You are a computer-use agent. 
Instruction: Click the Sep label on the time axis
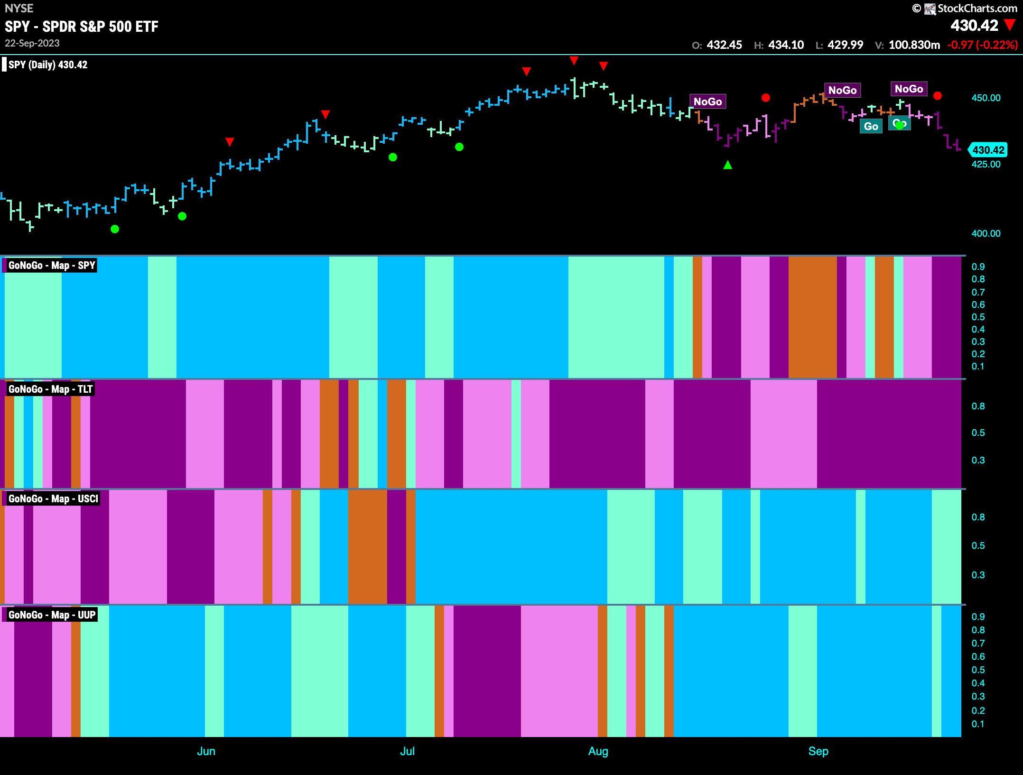click(818, 751)
